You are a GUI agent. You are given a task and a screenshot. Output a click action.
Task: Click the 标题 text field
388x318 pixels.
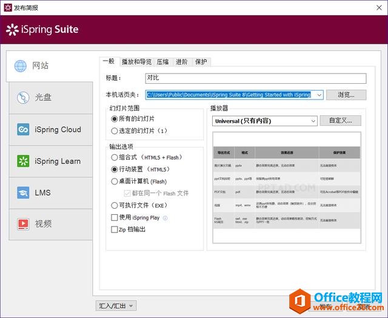(x=255, y=78)
